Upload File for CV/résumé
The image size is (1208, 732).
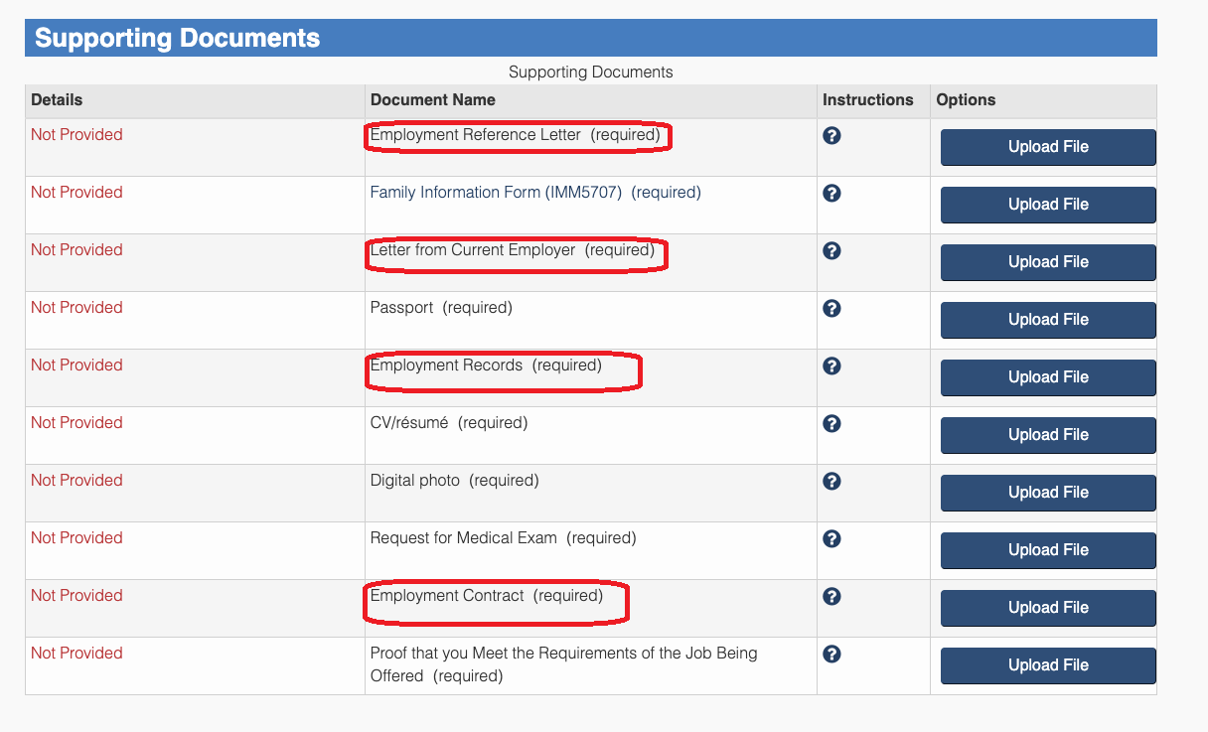tap(1048, 435)
